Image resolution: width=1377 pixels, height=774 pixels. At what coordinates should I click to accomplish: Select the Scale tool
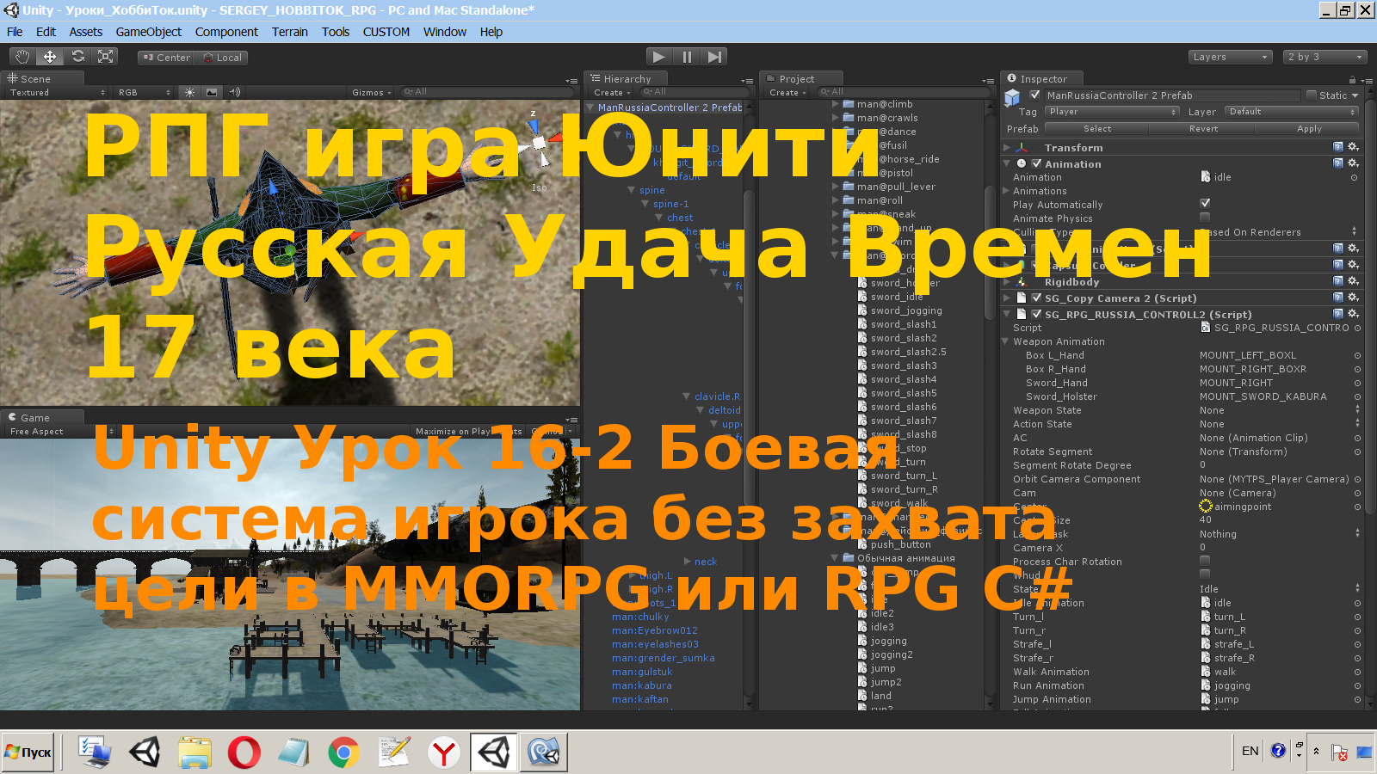(x=105, y=57)
